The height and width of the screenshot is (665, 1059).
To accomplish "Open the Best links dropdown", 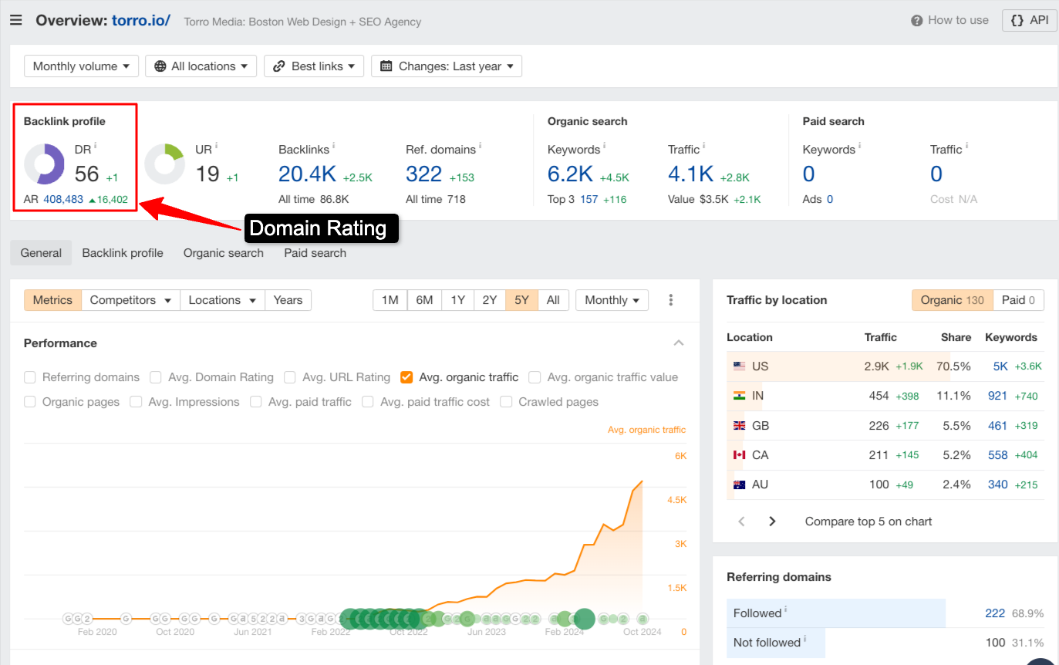I will 314,66.
